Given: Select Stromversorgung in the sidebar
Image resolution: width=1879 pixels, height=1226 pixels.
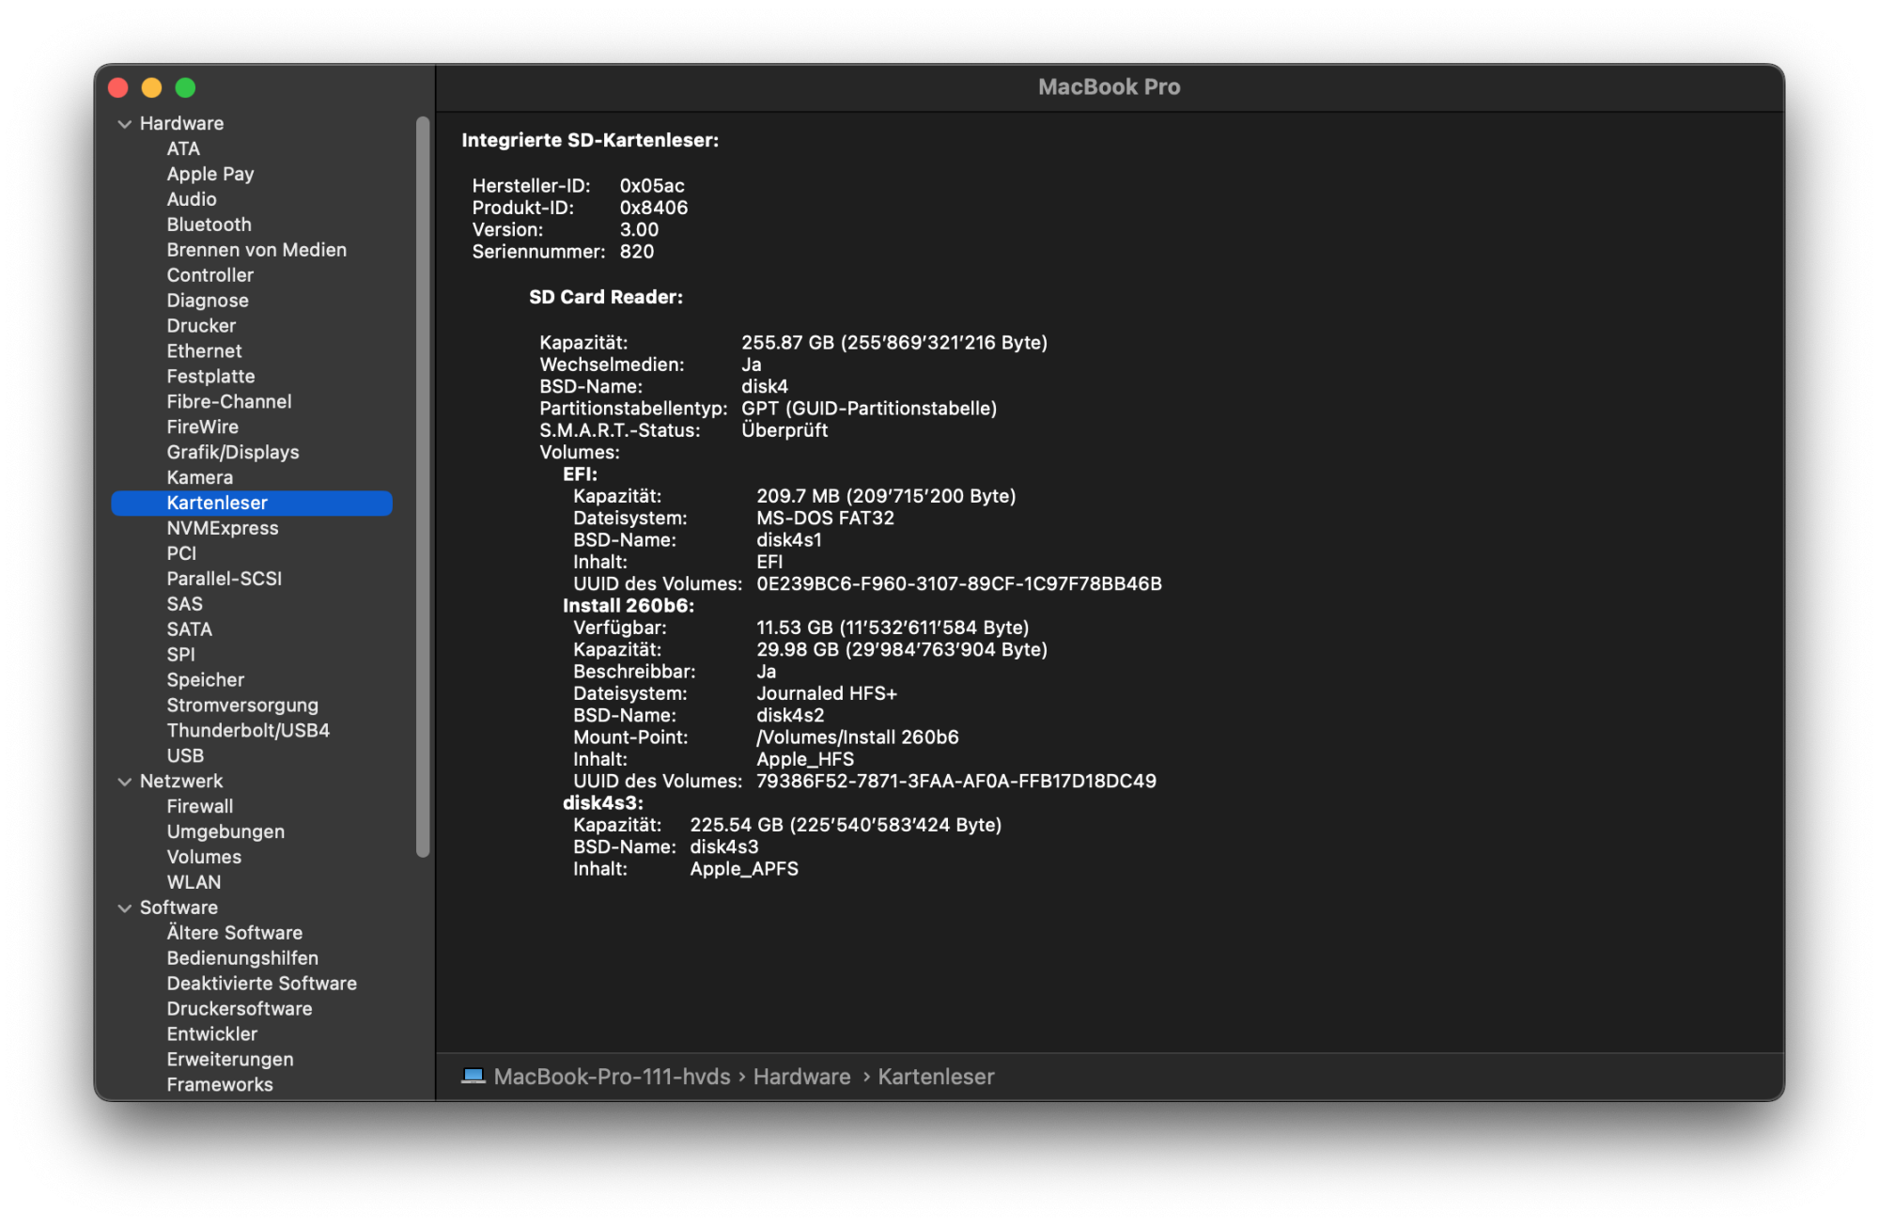Looking at the screenshot, I should point(242,706).
